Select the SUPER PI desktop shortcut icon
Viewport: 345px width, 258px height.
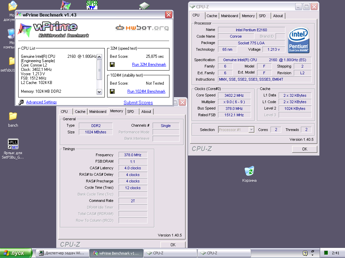pyautogui.click(x=92, y=5)
